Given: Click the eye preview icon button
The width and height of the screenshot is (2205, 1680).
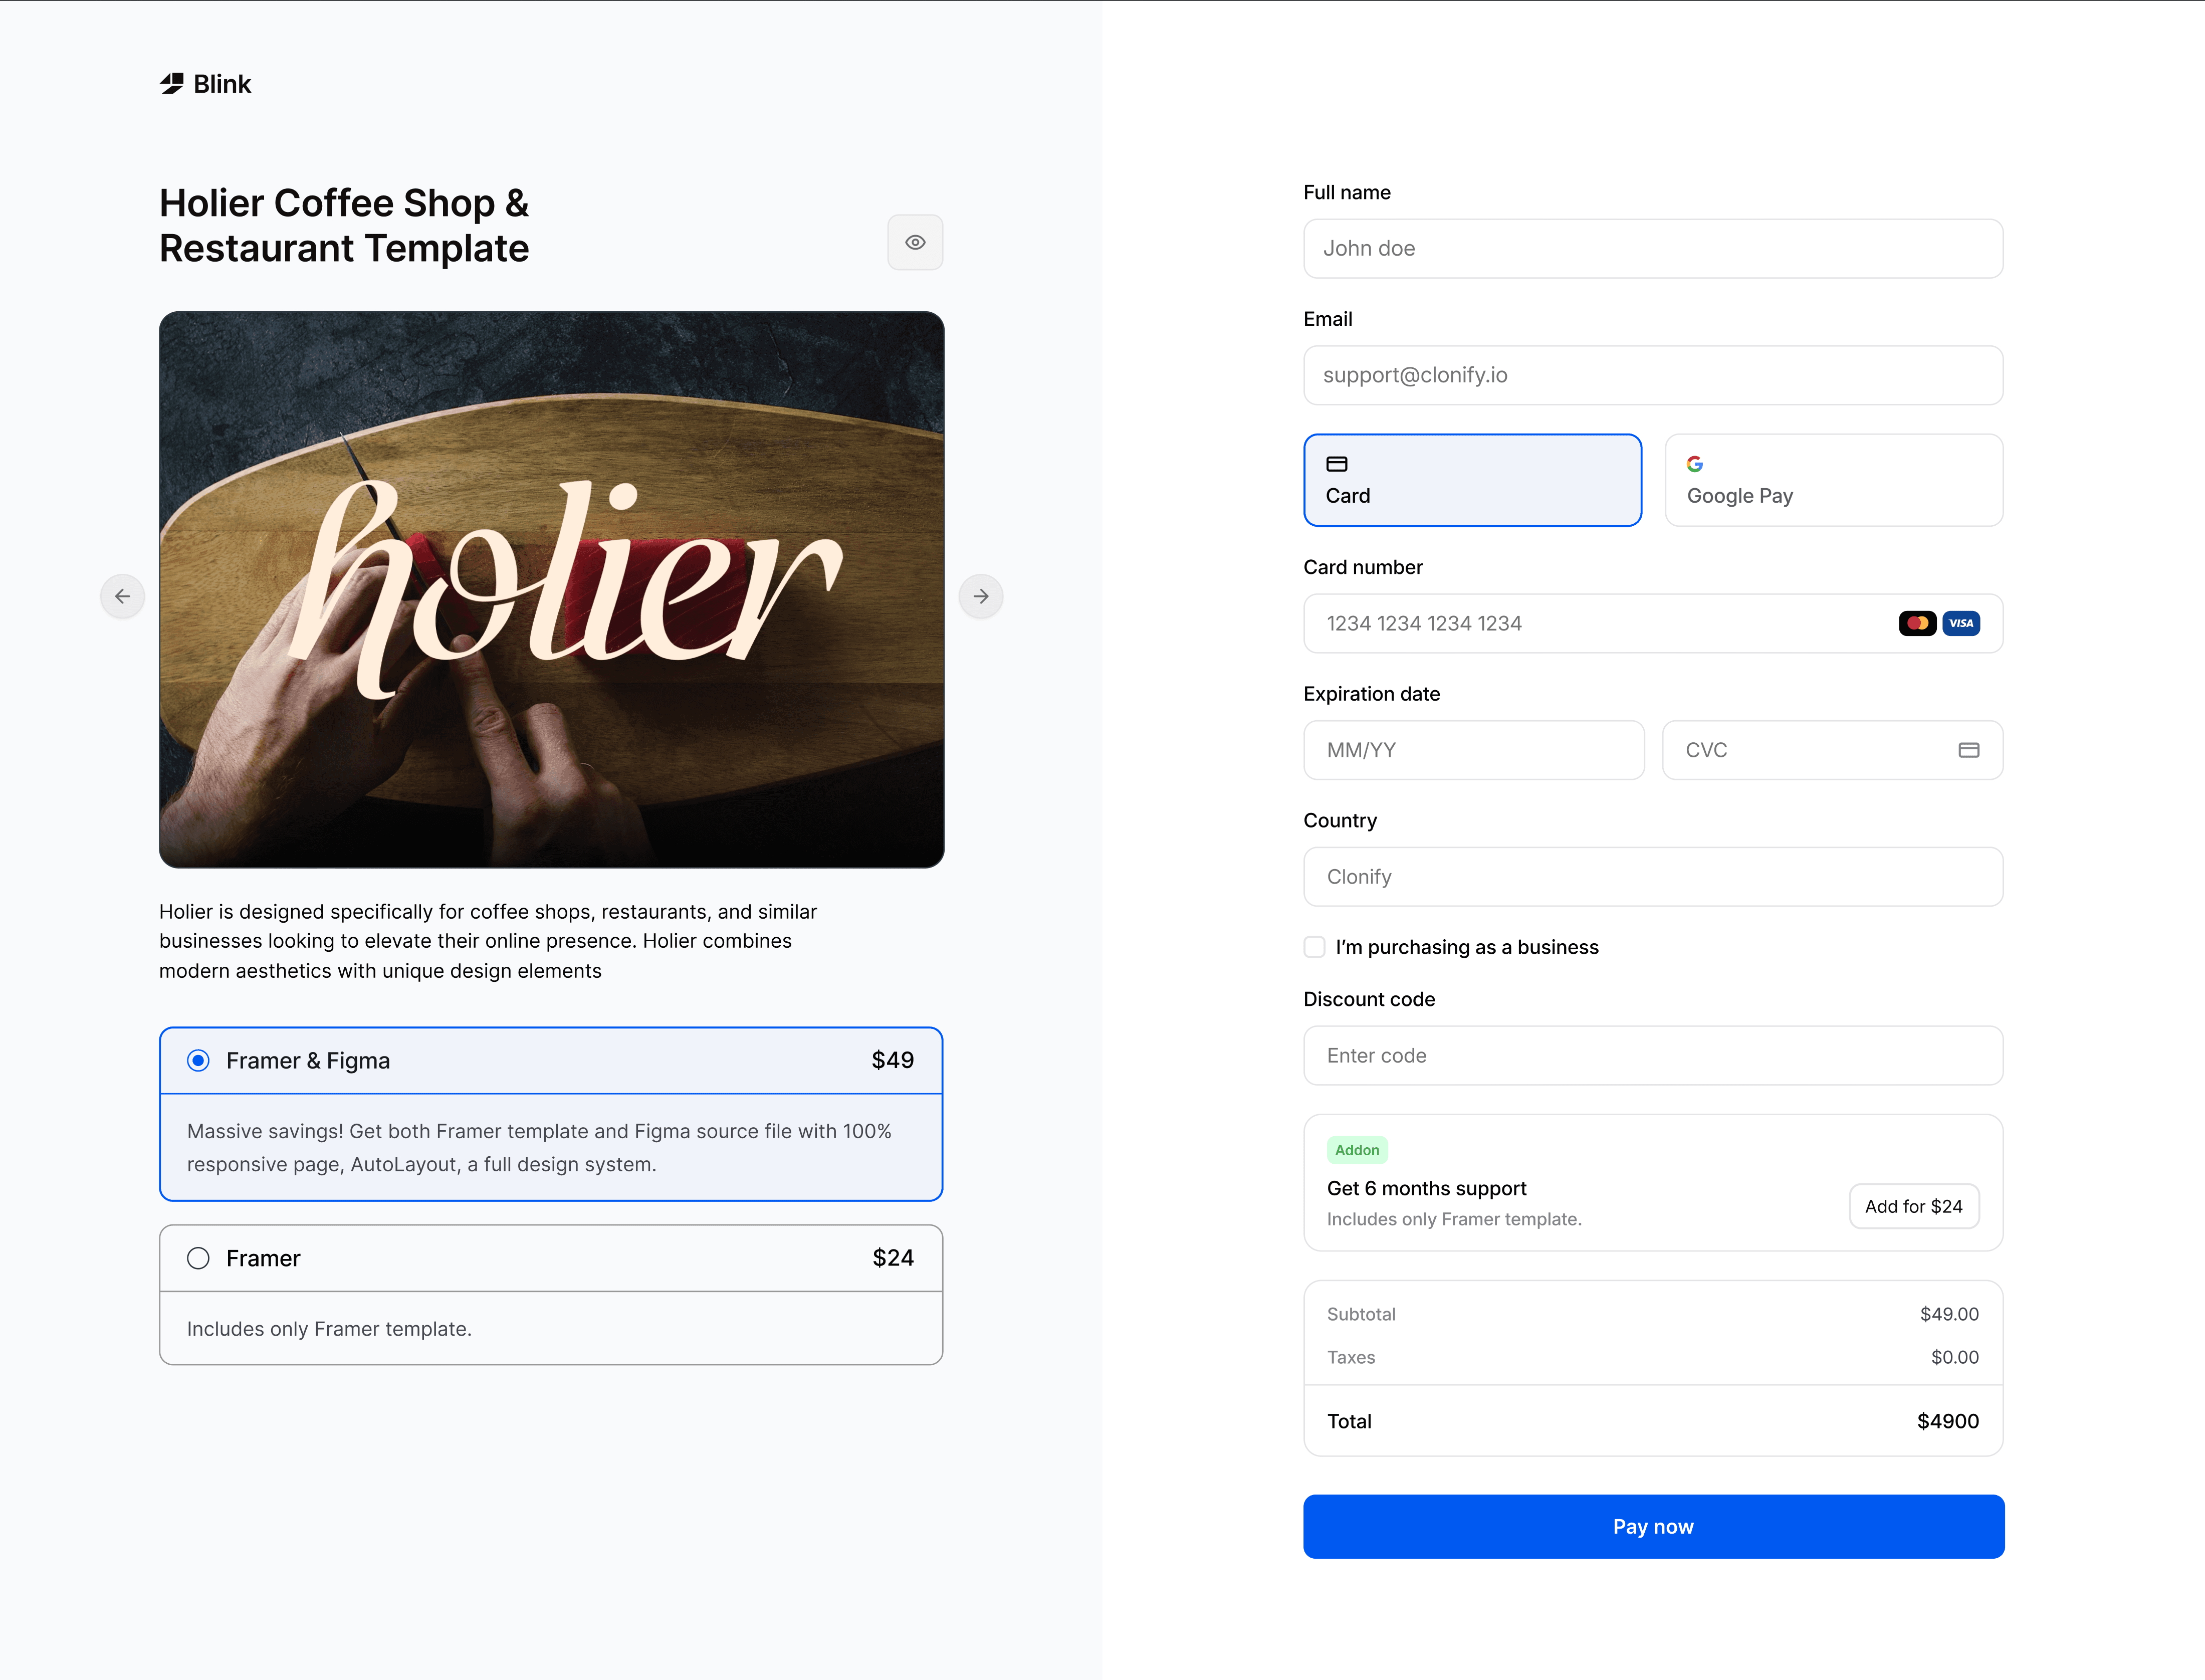Looking at the screenshot, I should tap(915, 242).
